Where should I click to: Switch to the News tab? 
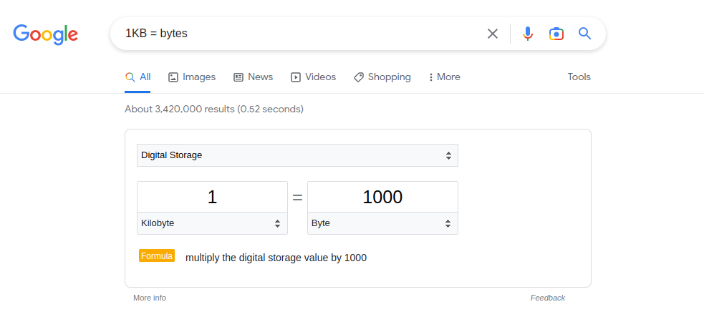click(x=253, y=77)
